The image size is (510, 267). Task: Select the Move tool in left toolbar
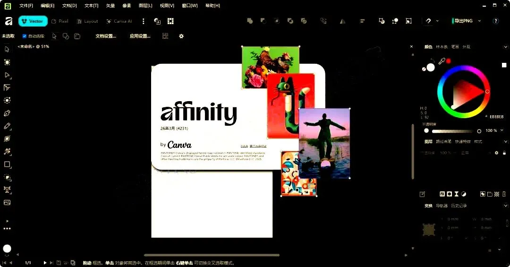(7, 49)
